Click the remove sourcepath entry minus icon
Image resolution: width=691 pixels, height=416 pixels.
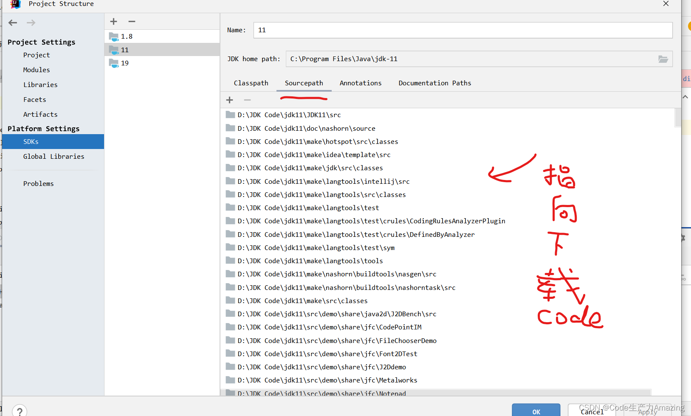click(248, 100)
